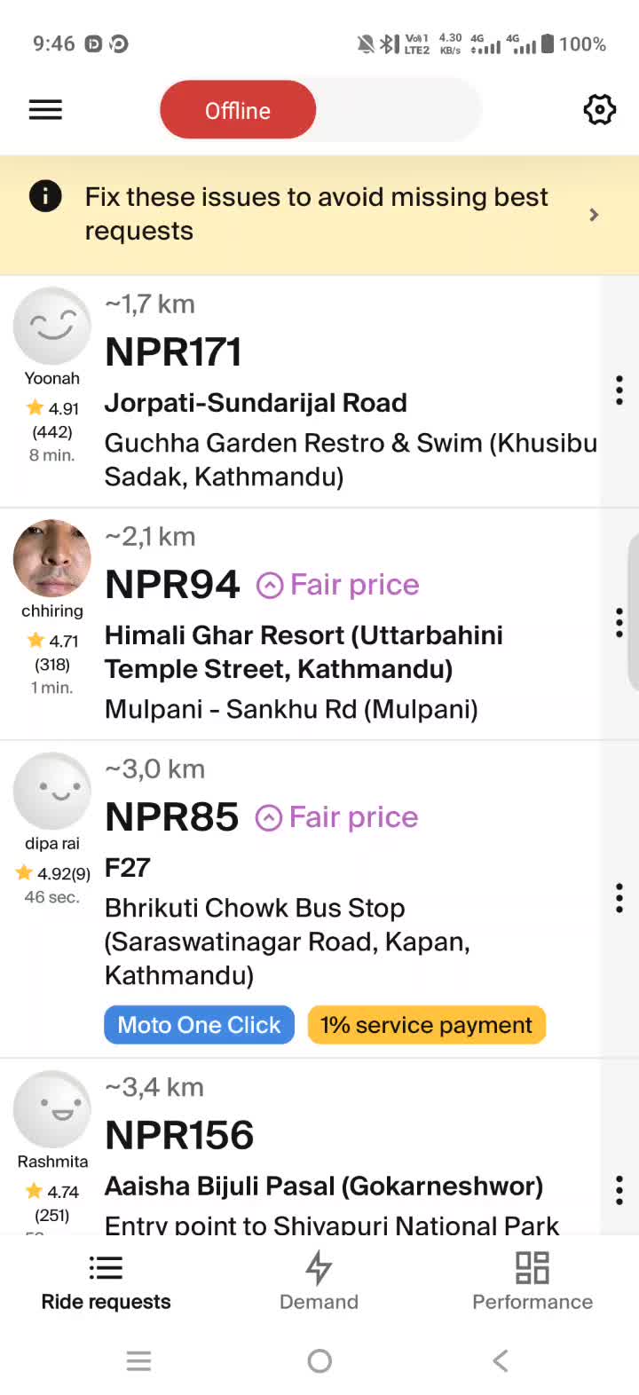Open three-dot menu for NPR156 request
The height and width of the screenshot is (1395, 639).
619,1190
